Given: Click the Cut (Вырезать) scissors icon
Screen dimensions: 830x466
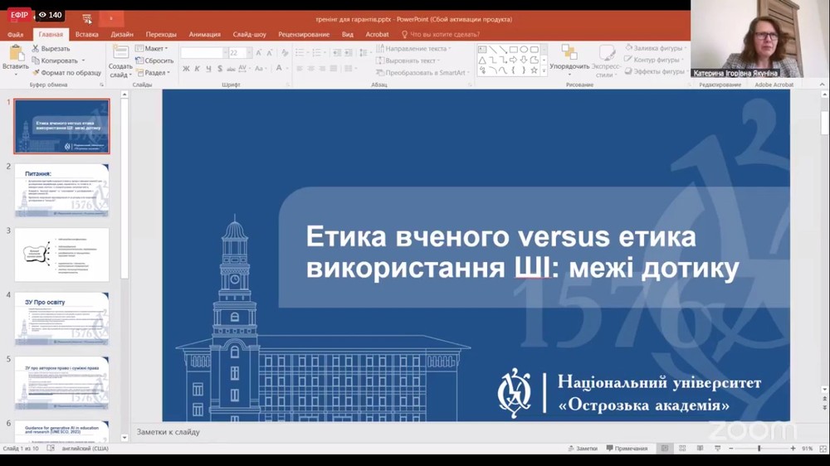Looking at the screenshot, I should pos(36,49).
